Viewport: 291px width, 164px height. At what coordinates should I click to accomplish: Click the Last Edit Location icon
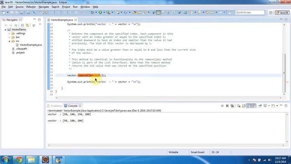tap(207, 12)
